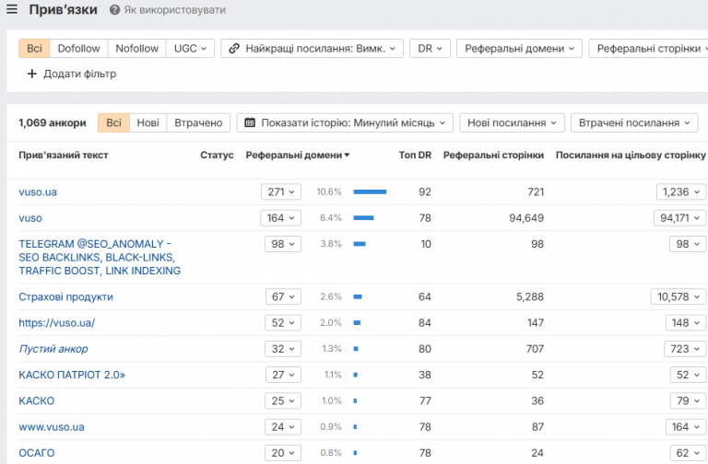Open 'КАСКО ПАТРІОТ 2.0»' anchor link
708x464 pixels.
pos(72,375)
